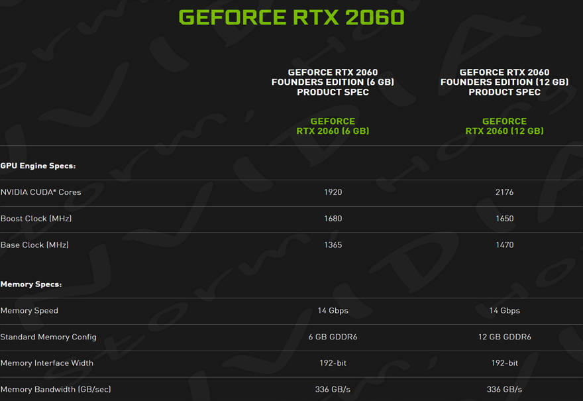Select the 12 GB GDDR6 value
This screenshot has height=401, width=583.
coord(505,337)
